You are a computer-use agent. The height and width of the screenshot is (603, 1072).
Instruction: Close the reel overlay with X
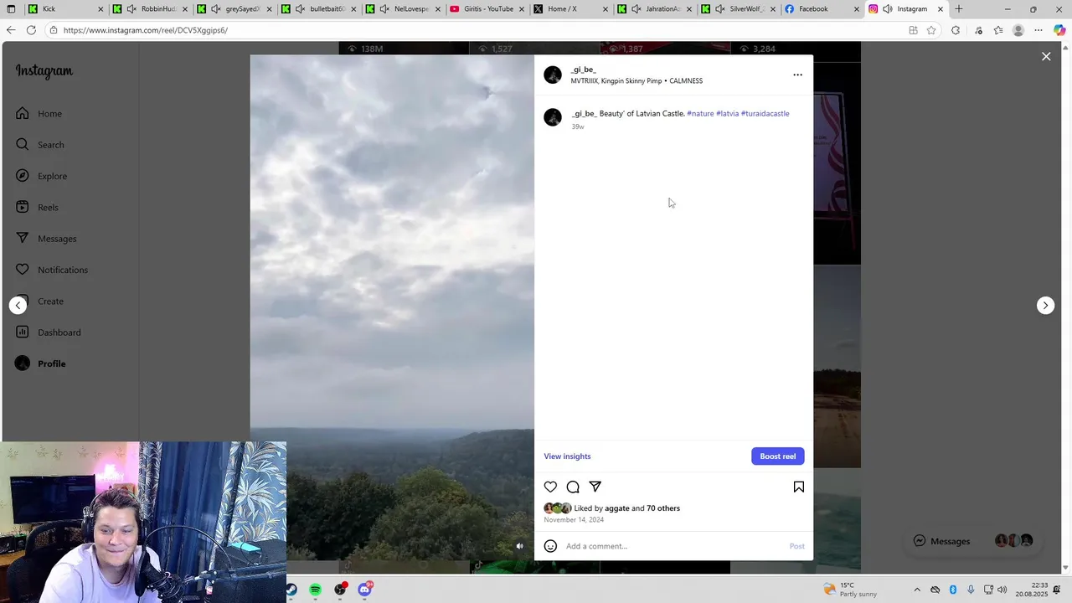(1046, 56)
